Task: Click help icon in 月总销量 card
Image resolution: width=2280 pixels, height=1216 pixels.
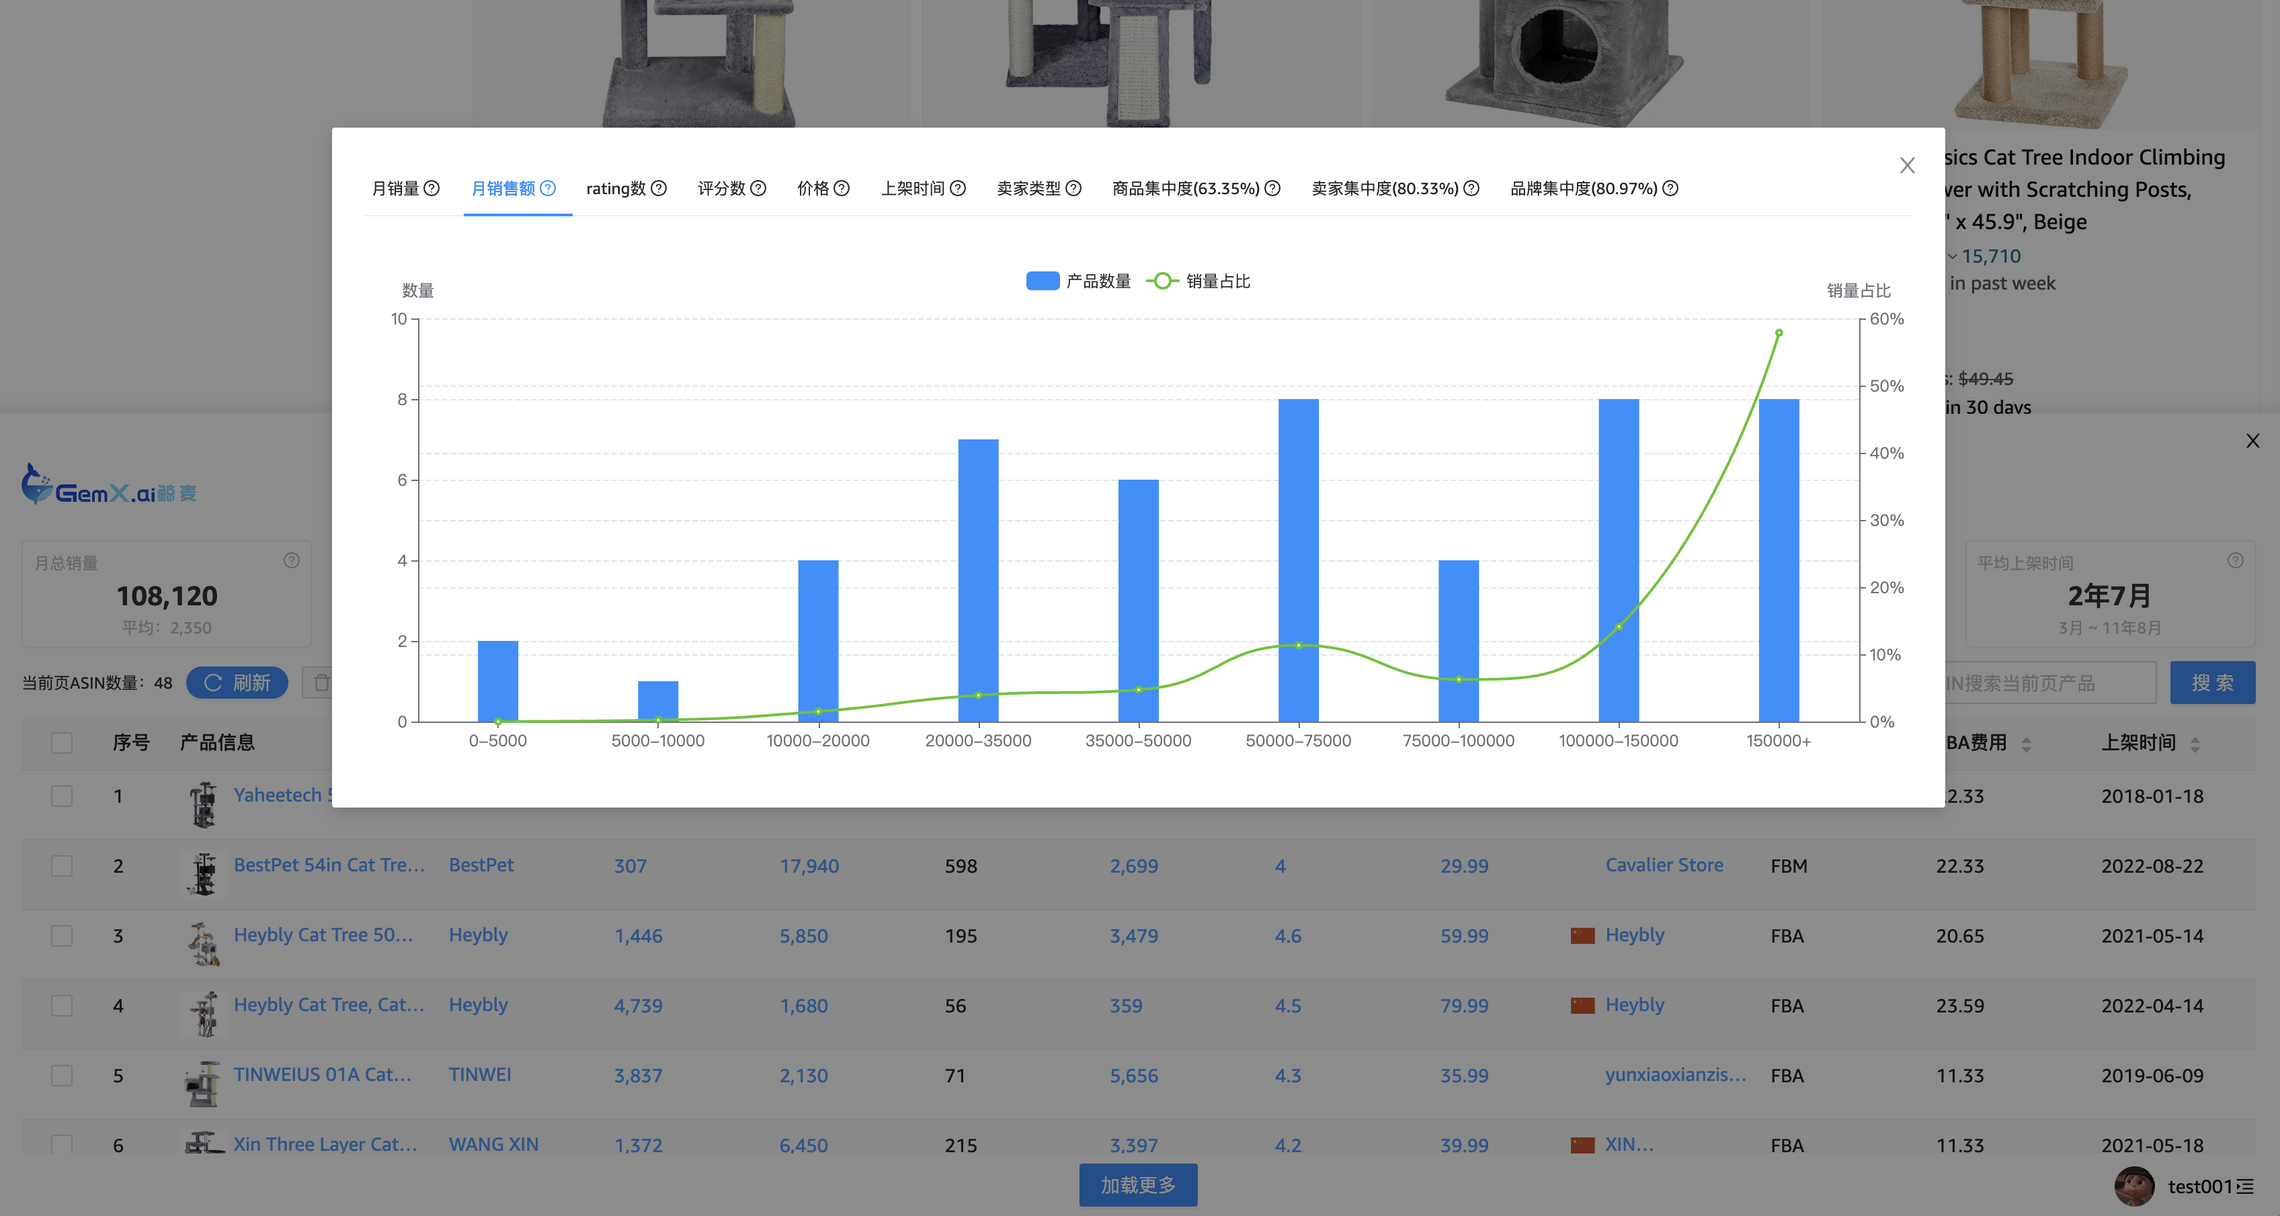Action: [x=291, y=561]
